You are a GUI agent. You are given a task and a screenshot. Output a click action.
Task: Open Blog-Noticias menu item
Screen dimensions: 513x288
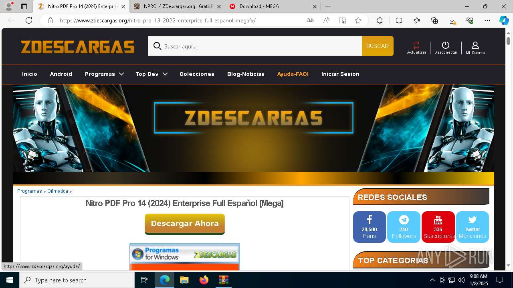point(246,74)
